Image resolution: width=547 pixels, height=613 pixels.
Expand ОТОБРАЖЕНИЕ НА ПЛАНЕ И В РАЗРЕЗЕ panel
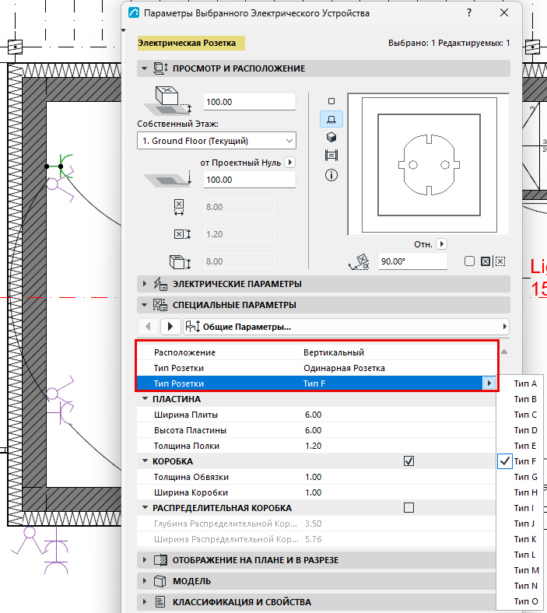tap(144, 560)
